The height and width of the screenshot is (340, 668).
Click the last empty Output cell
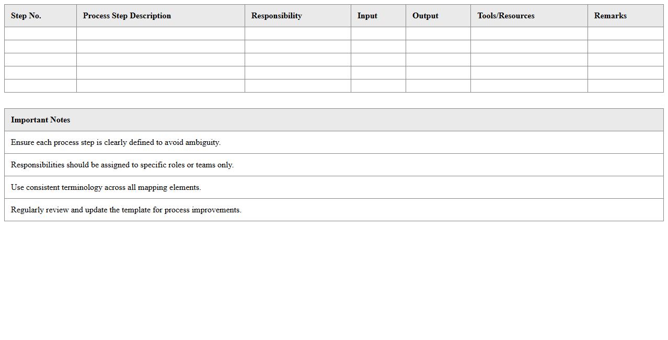click(x=438, y=86)
